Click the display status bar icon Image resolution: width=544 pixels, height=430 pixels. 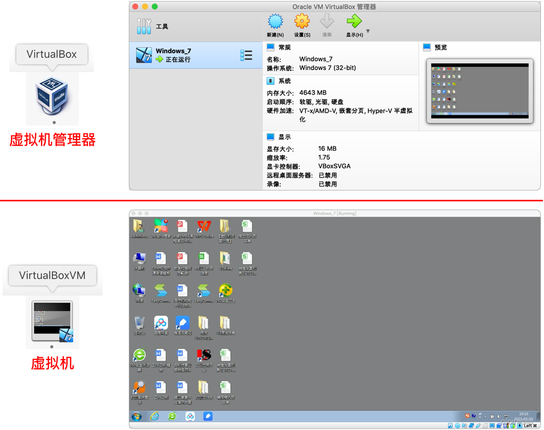pos(492,425)
